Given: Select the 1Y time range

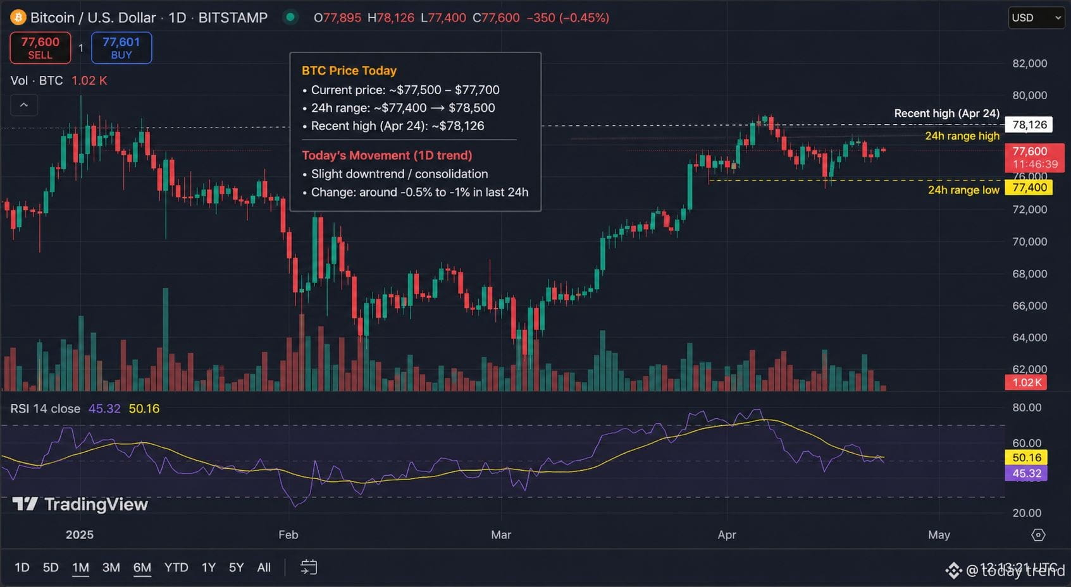Looking at the screenshot, I should coord(209,567).
